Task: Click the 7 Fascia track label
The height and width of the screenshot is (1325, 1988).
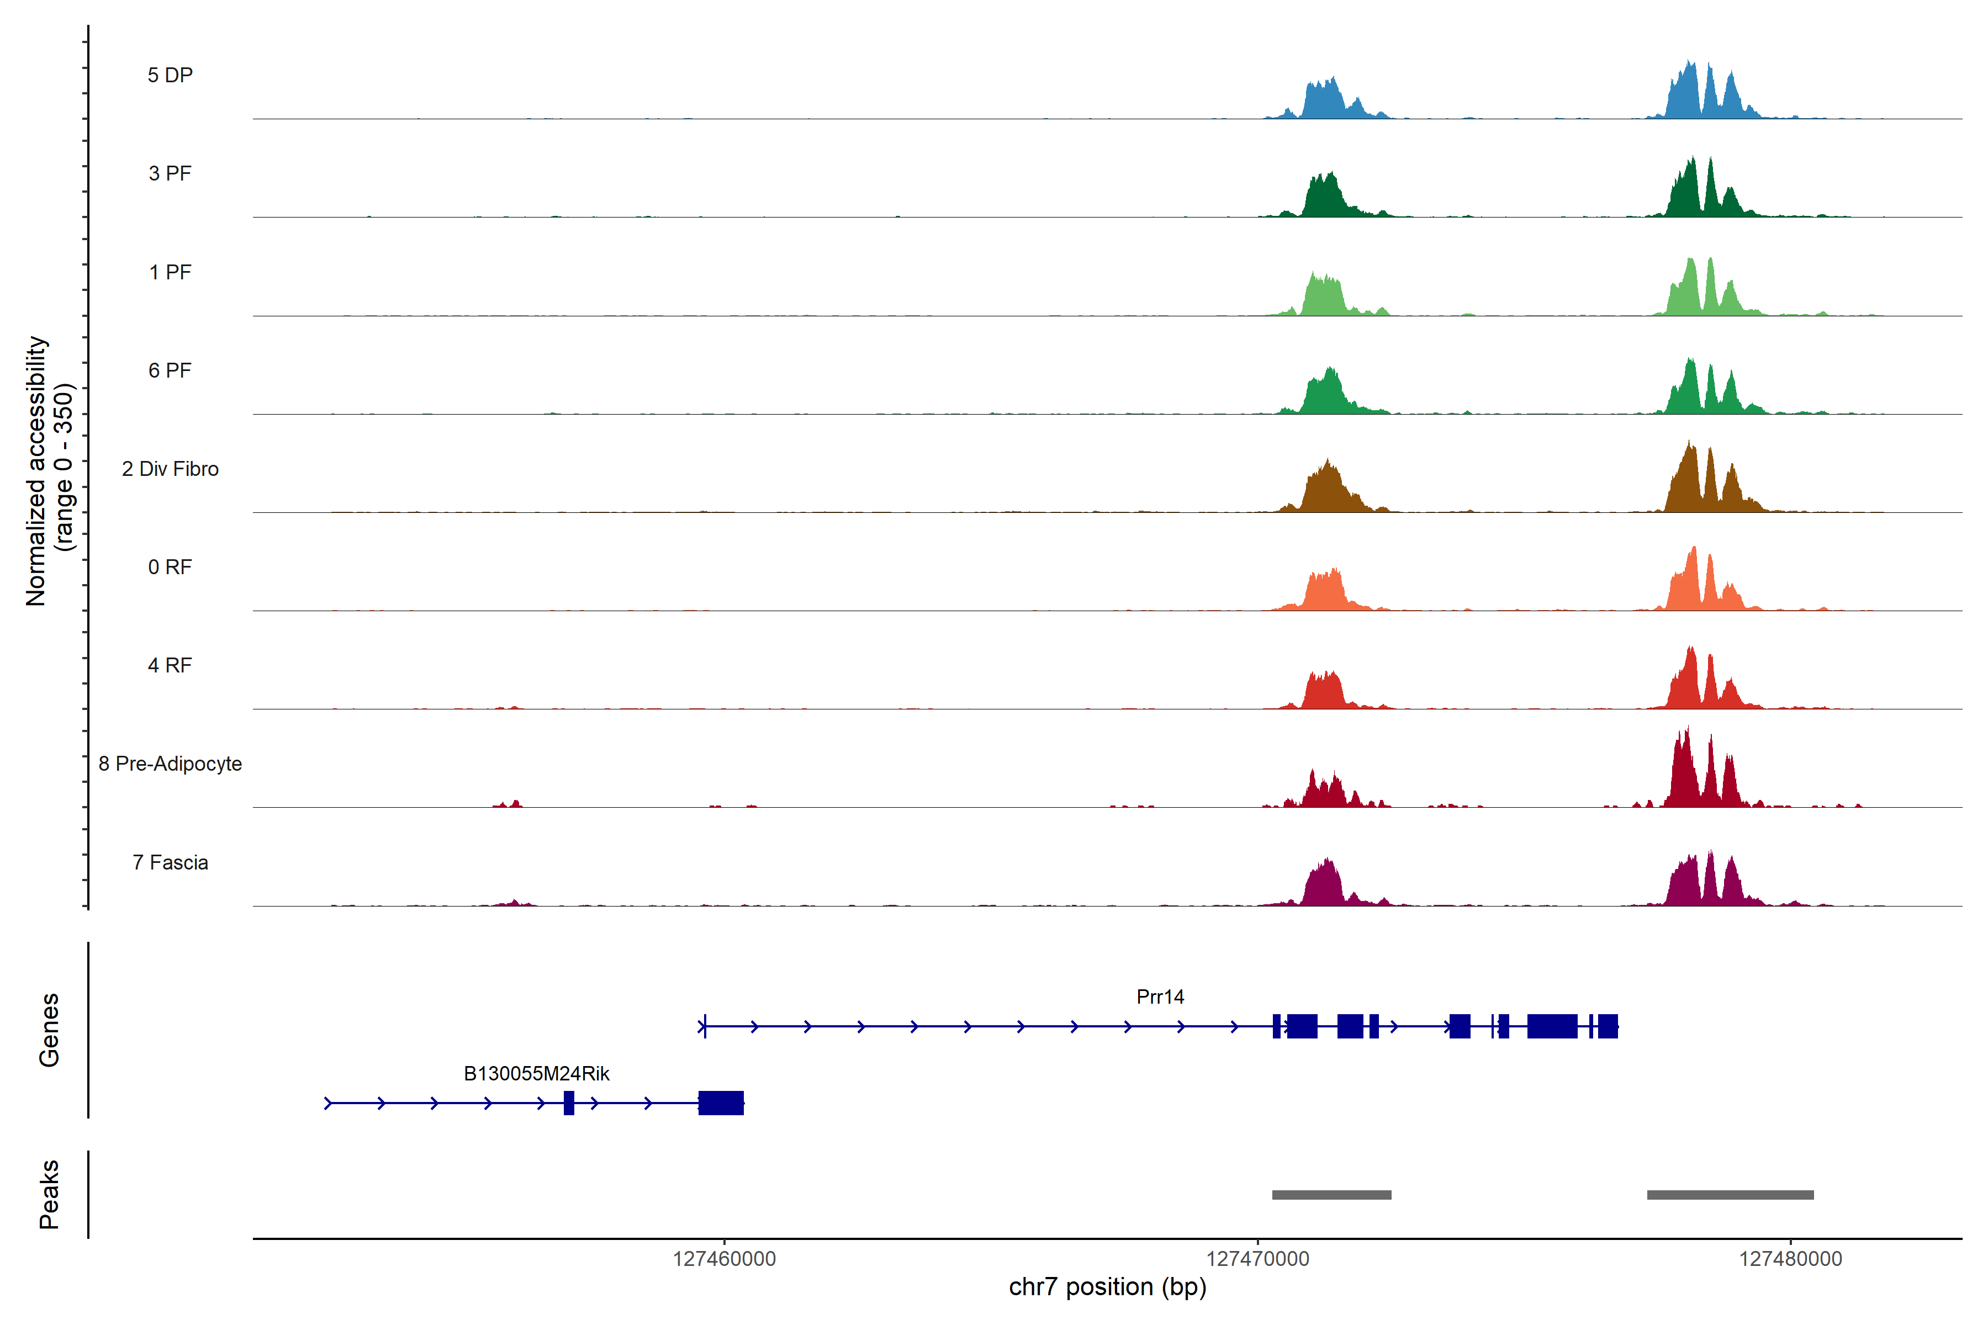Action: (170, 863)
